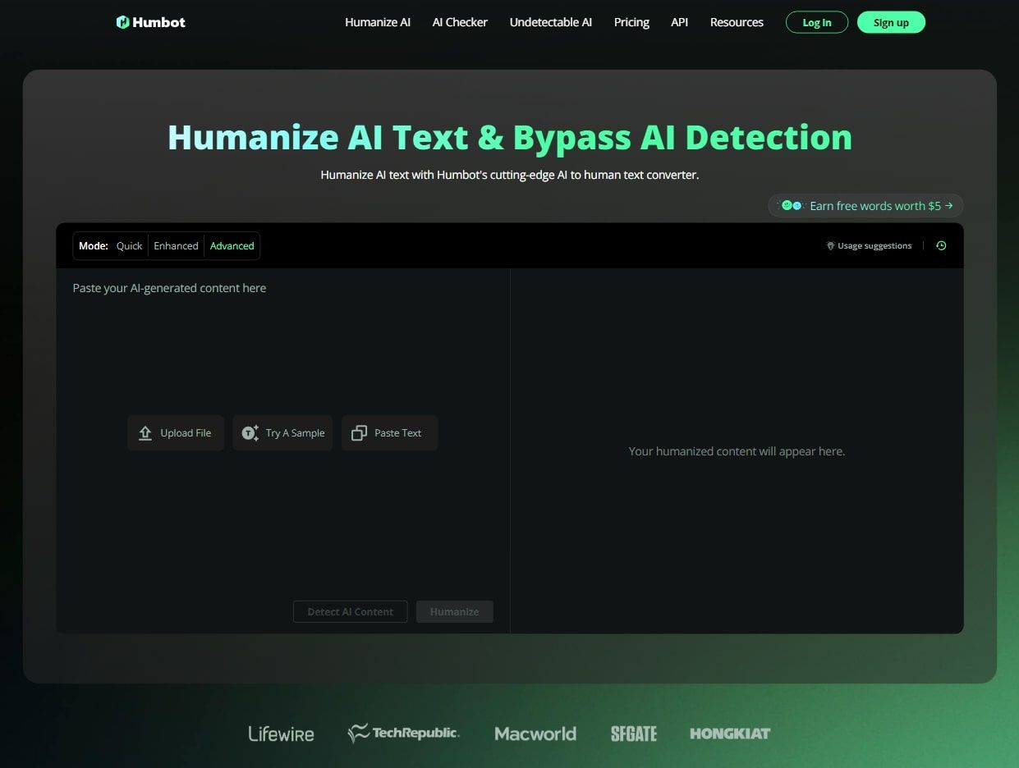Open Earn free words worth $5 offer
This screenshot has height=768, width=1019.
coord(865,206)
